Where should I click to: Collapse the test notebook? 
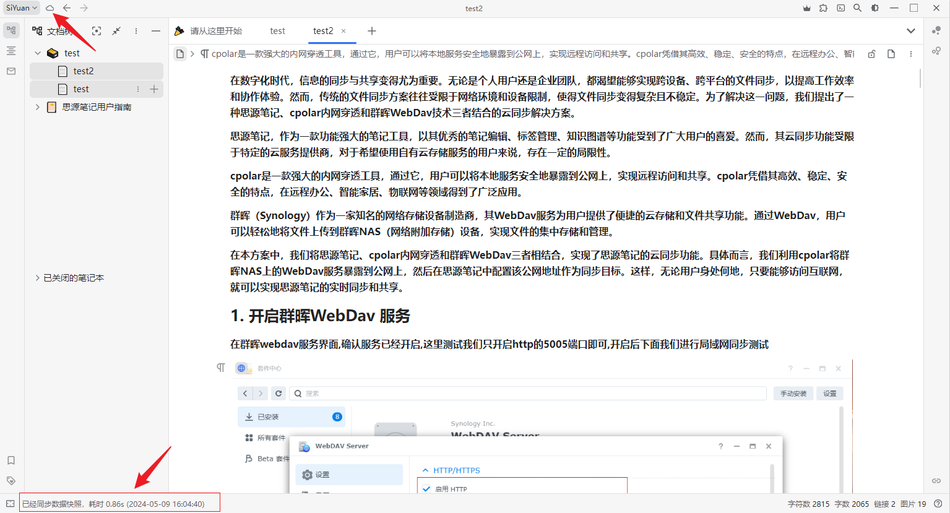pos(38,53)
